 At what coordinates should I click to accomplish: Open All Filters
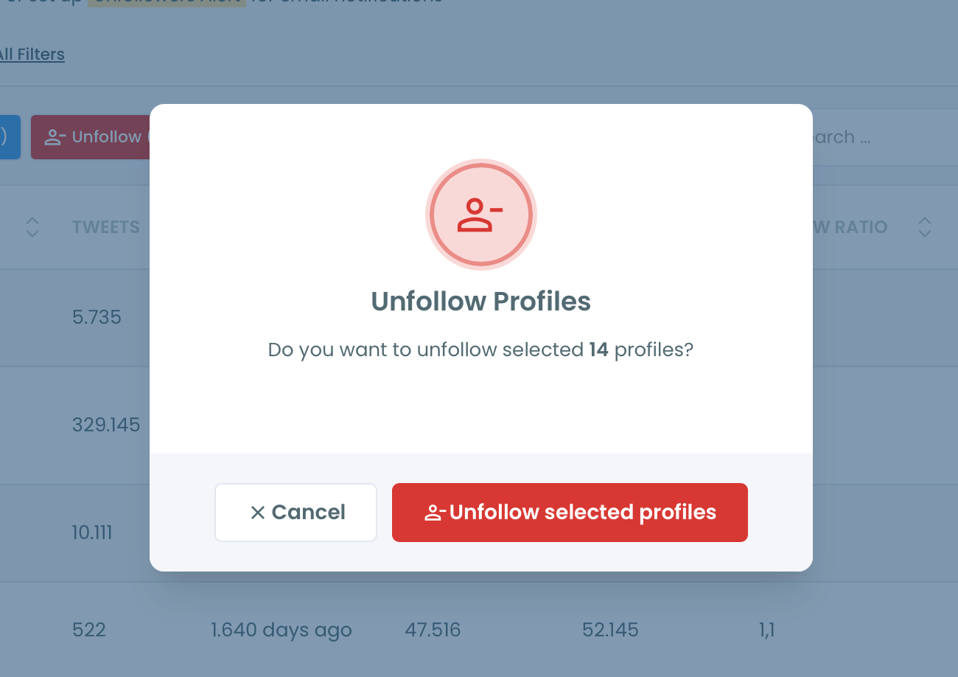point(31,54)
